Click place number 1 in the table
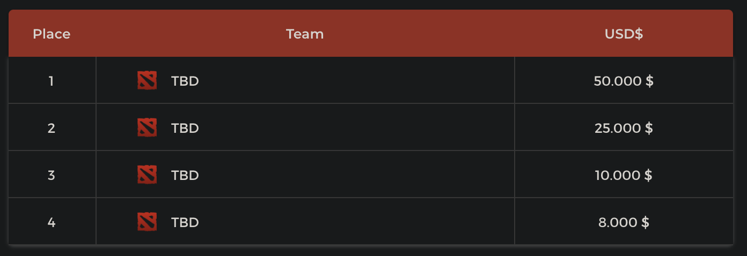Image resolution: width=747 pixels, height=256 pixels. click(52, 81)
